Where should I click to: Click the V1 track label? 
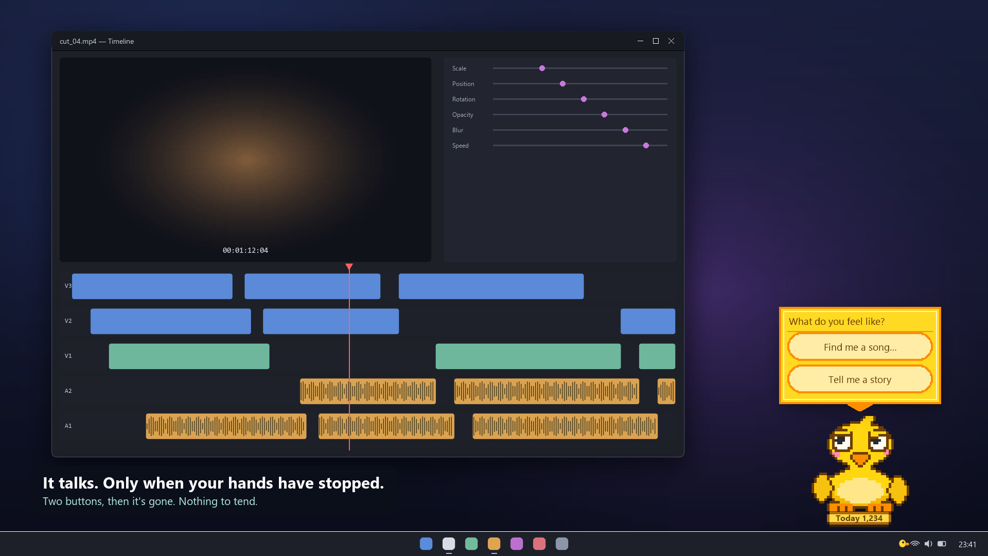point(68,356)
